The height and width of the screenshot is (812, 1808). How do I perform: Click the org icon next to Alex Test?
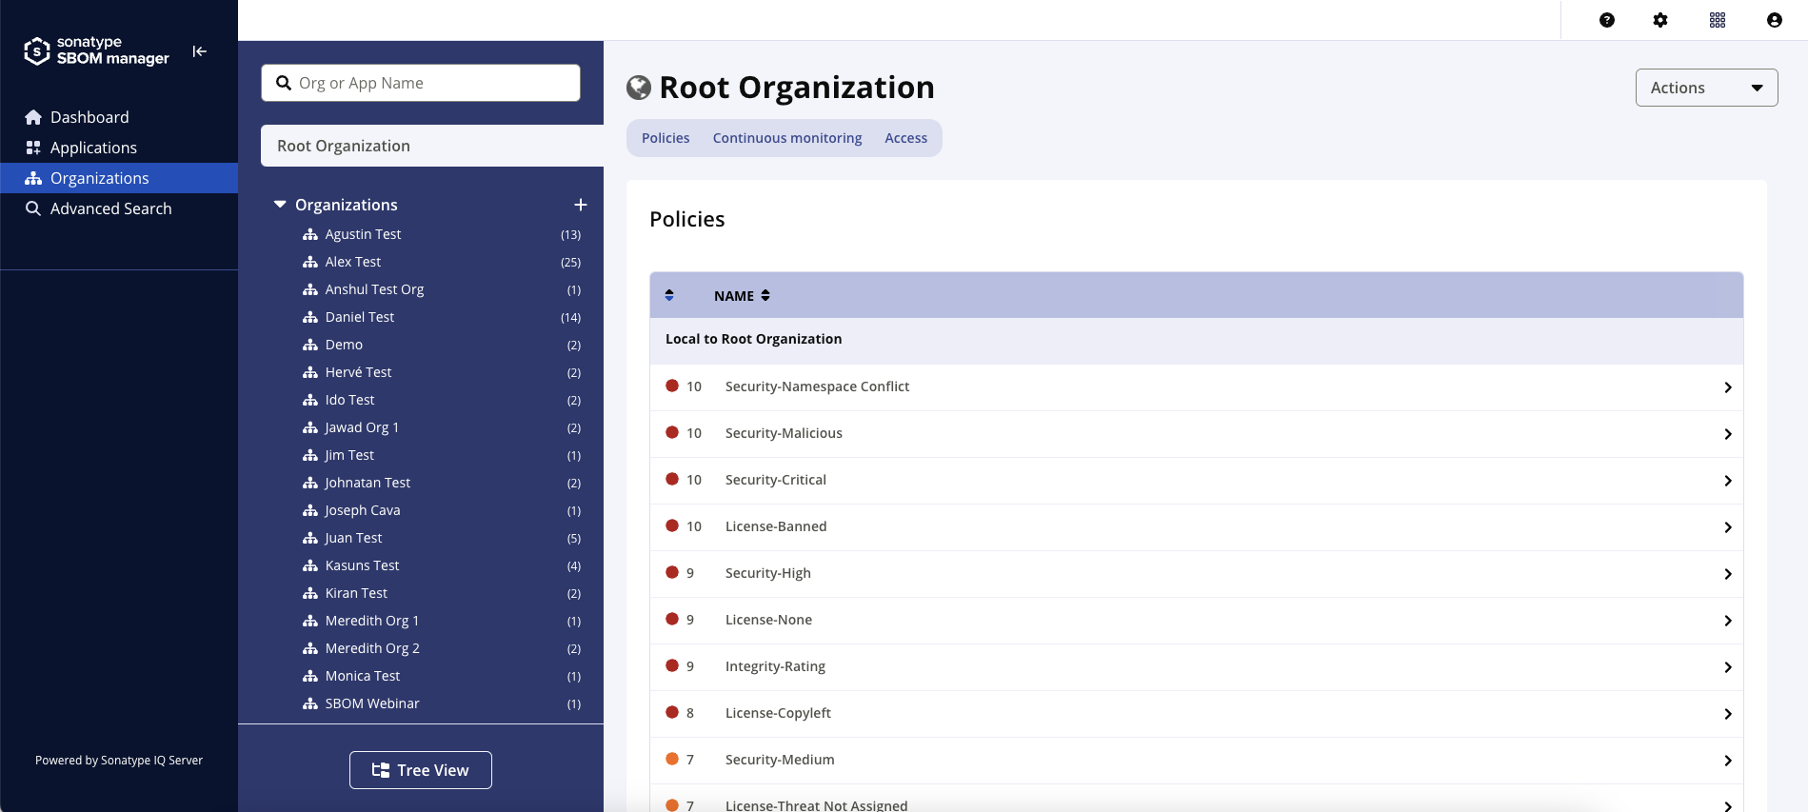[x=310, y=262]
